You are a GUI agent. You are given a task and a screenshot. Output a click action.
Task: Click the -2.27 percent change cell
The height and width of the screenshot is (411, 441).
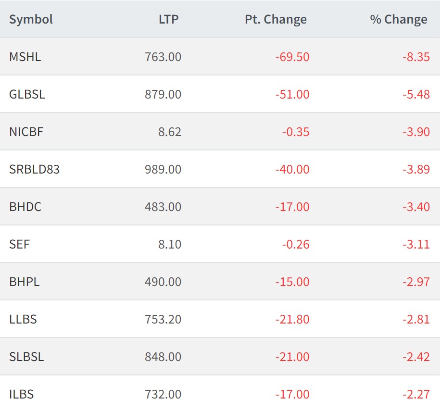coord(416,394)
